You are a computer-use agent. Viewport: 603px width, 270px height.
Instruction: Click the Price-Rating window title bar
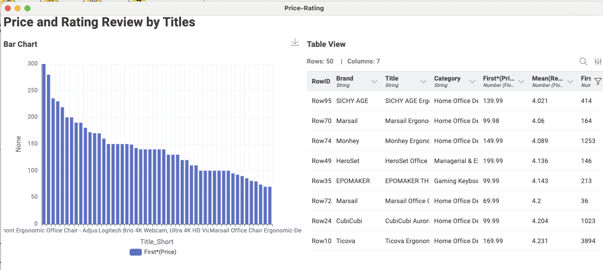[x=303, y=8]
